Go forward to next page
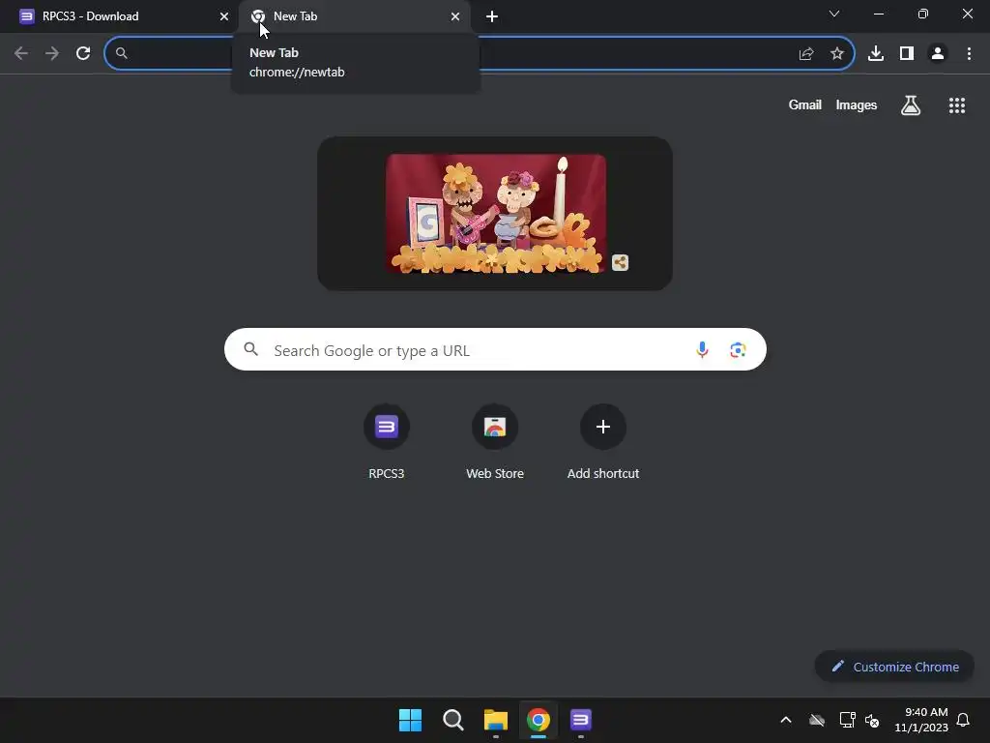 click(52, 53)
